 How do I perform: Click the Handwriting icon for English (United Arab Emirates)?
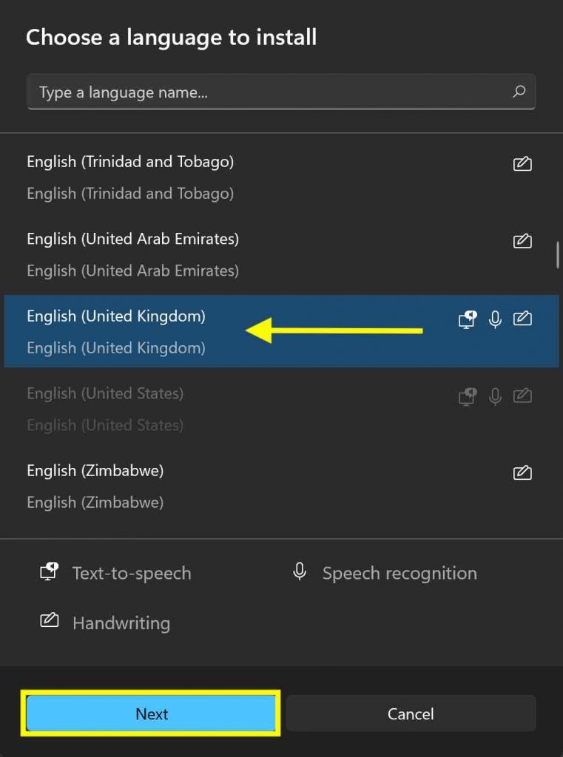click(x=522, y=241)
